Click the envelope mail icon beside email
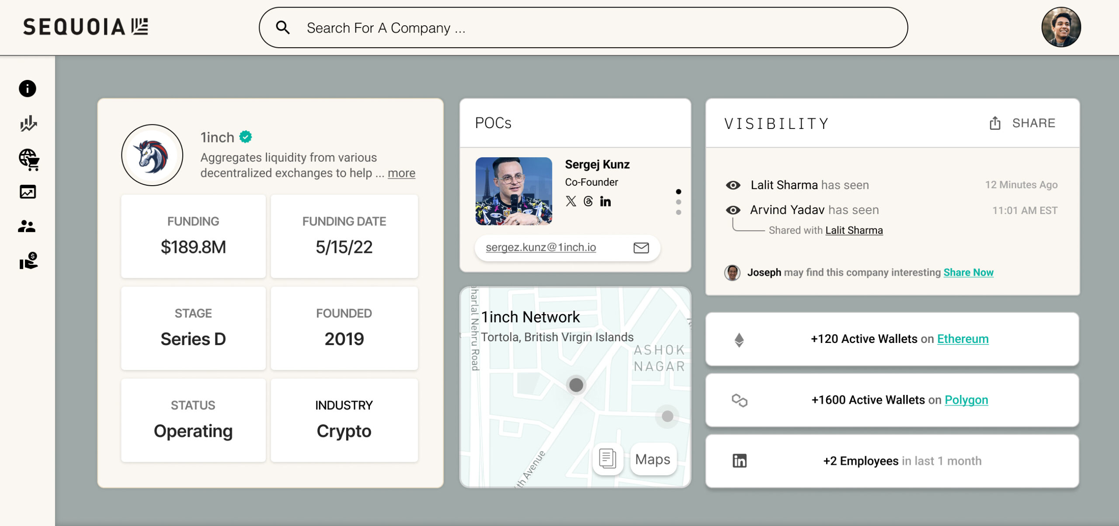1119x526 pixels. [641, 248]
